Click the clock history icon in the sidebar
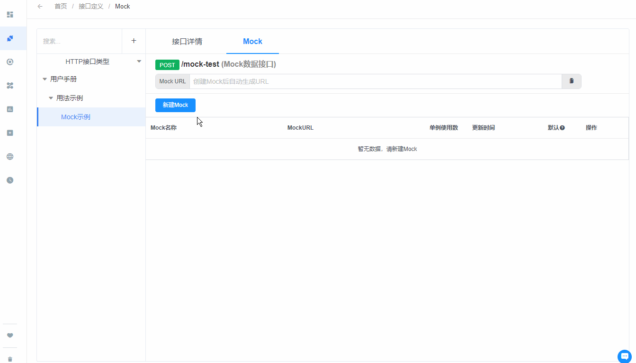Viewport: 636px width, 363px height. (x=9, y=180)
